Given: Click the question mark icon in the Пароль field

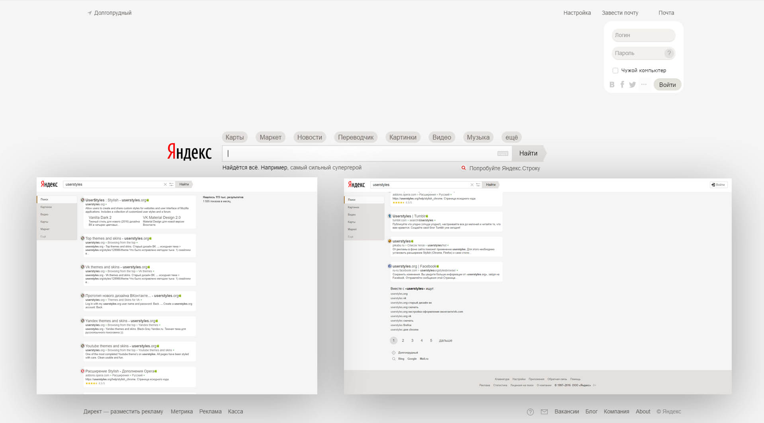Looking at the screenshot, I should [x=669, y=53].
